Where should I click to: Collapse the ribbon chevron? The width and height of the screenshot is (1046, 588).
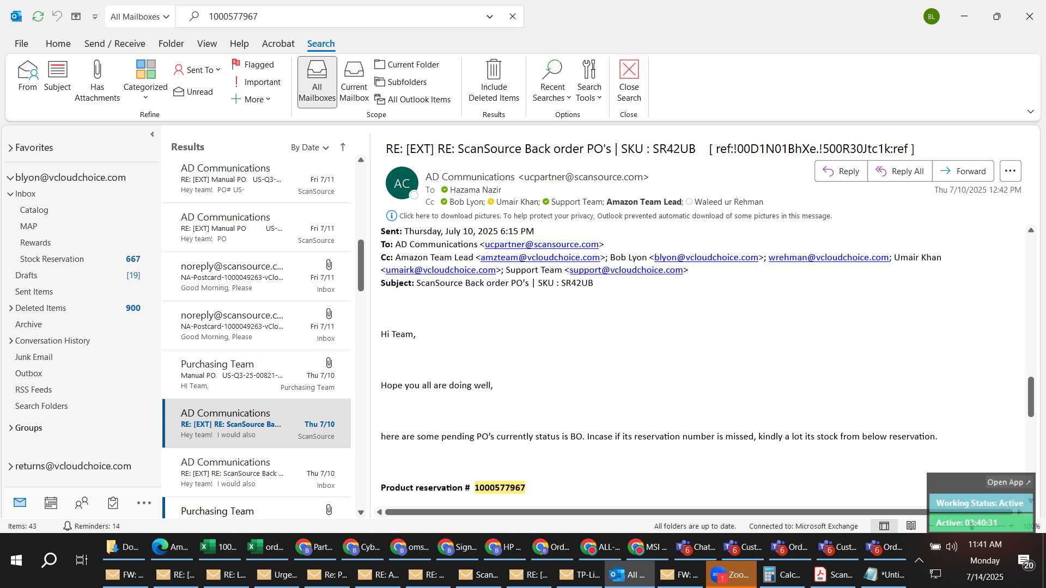point(1030,112)
